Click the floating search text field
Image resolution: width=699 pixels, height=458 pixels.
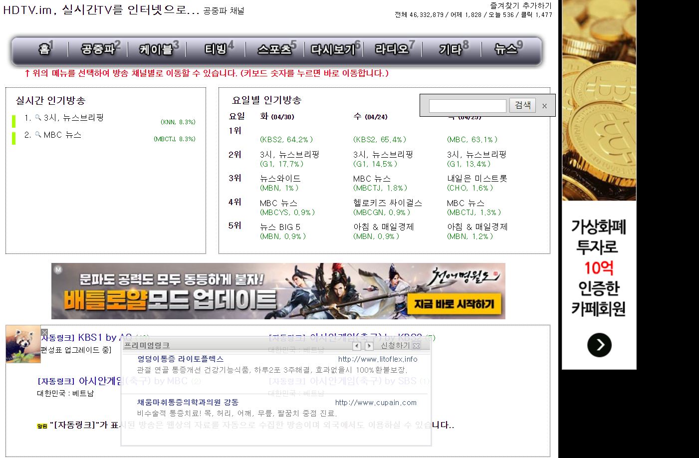coord(467,106)
